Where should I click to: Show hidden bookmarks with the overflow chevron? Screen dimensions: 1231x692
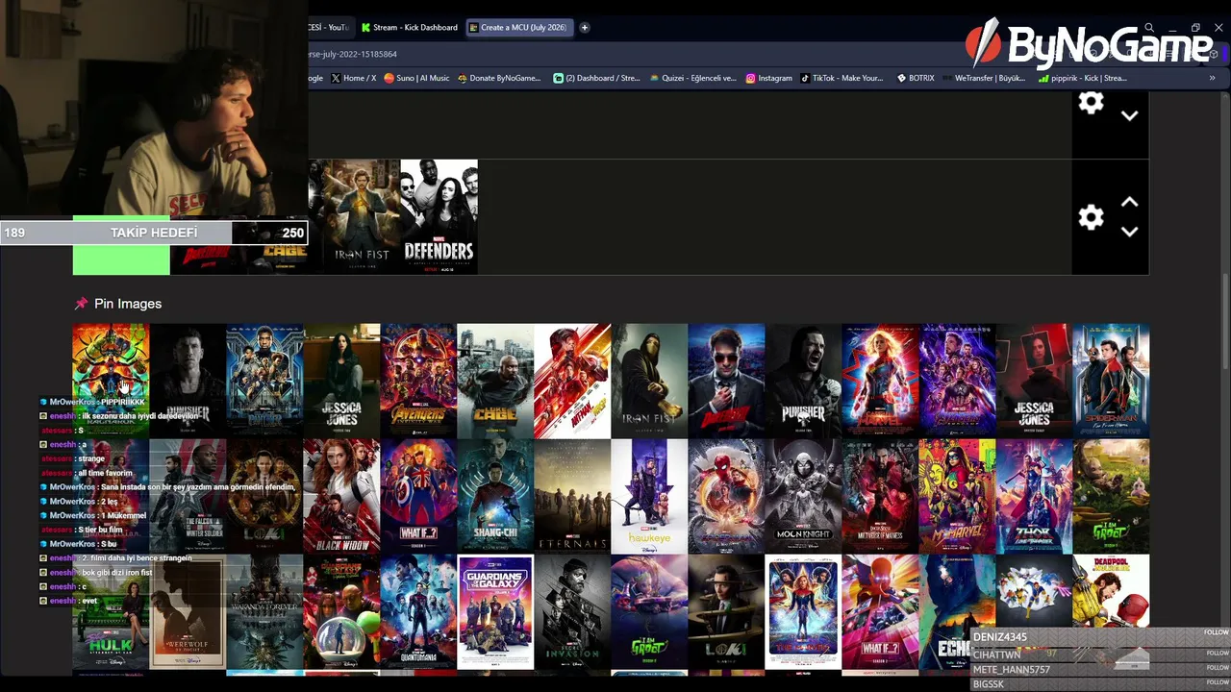click(1212, 78)
